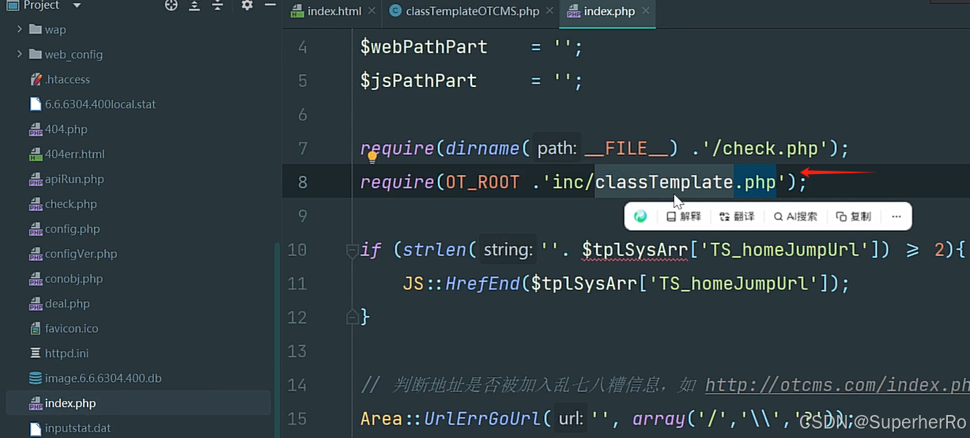
Task: Expand the web_config folder
Action: [19, 55]
